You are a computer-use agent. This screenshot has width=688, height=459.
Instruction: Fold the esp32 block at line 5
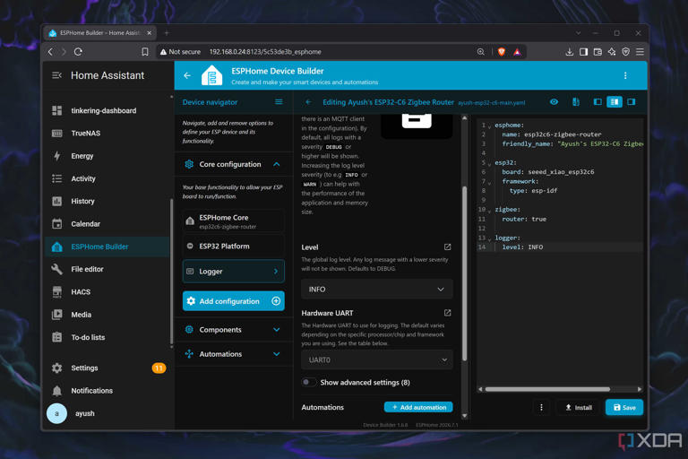[490, 164]
